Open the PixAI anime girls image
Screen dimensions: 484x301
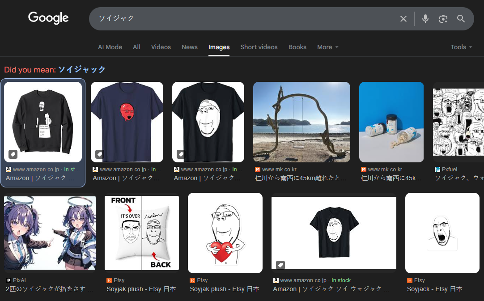point(50,233)
